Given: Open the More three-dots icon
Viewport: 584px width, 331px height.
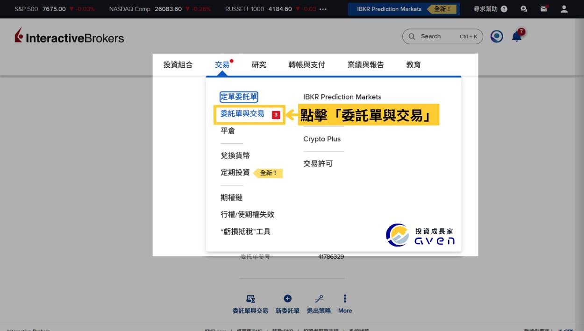Looking at the screenshot, I should (345, 299).
